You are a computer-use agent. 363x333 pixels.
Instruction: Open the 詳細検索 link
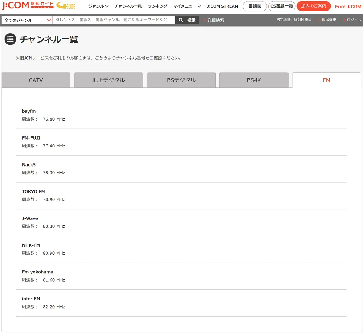tap(215, 20)
